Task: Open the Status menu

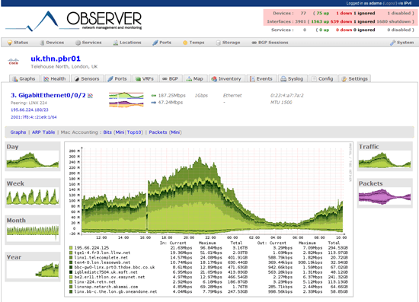Action: pos(18,43)
